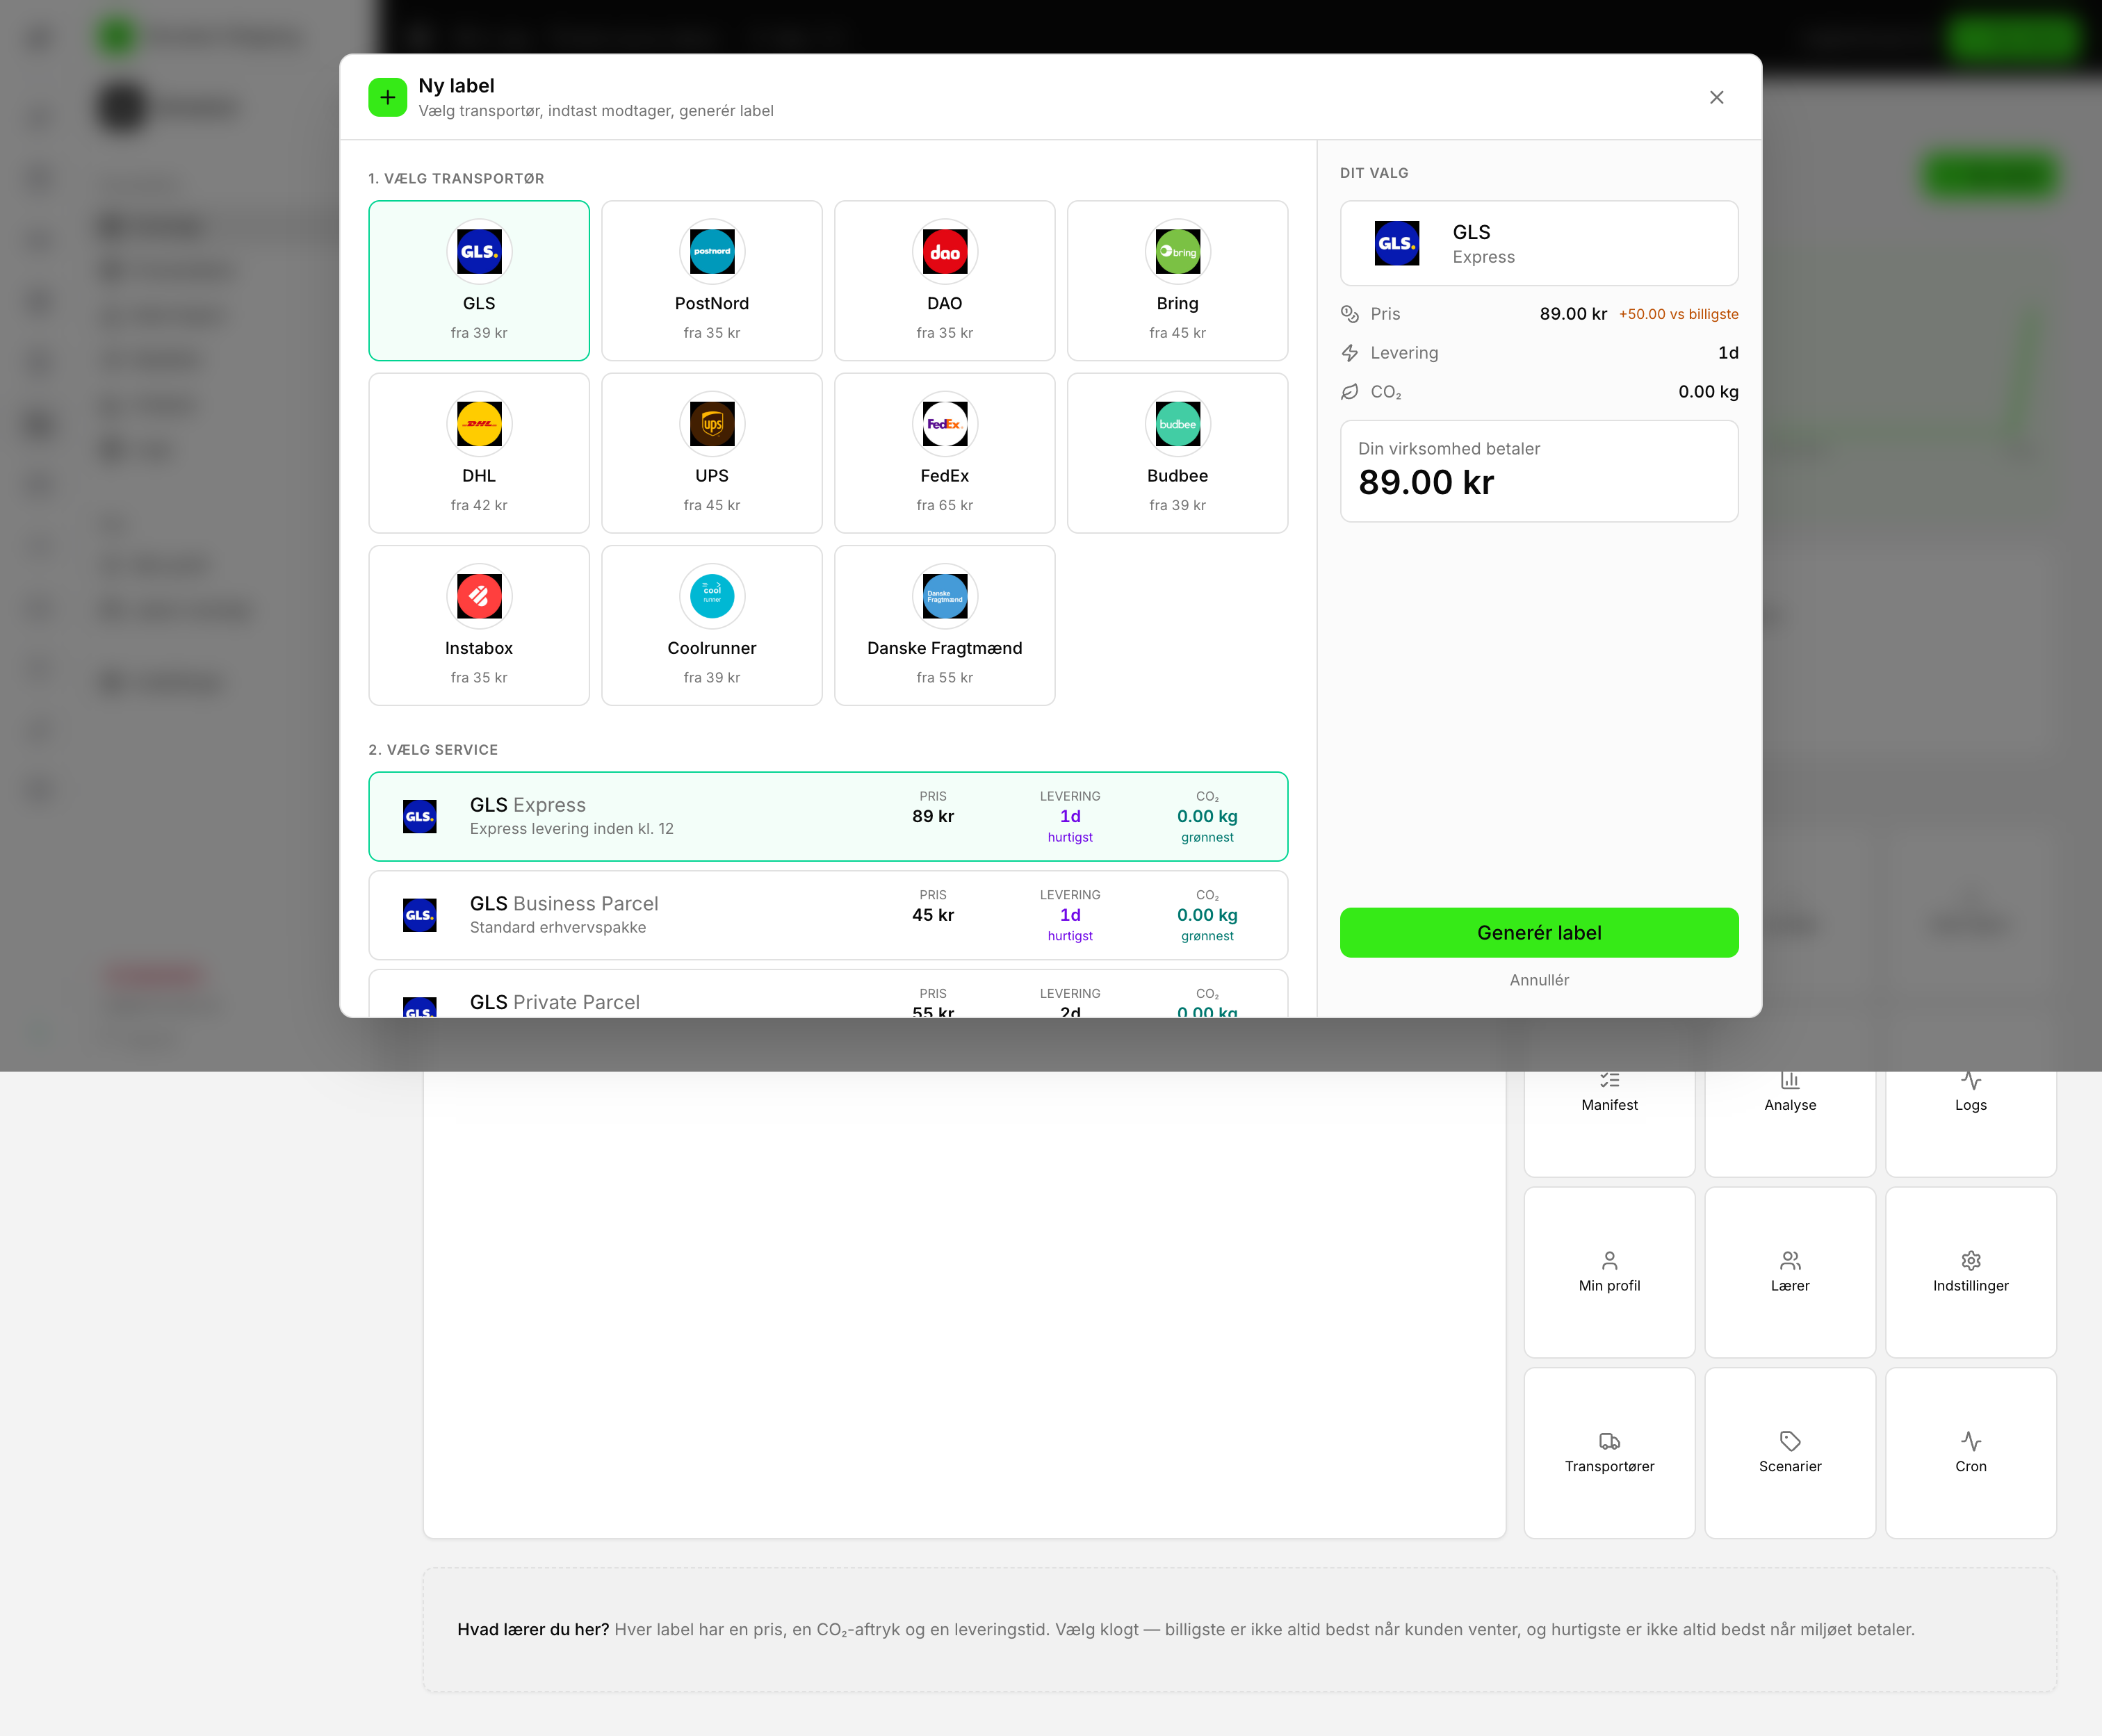Click the lightning icon next to Levering
The height and width of the screenshot is (1736, 2102).
(1350, 353)
